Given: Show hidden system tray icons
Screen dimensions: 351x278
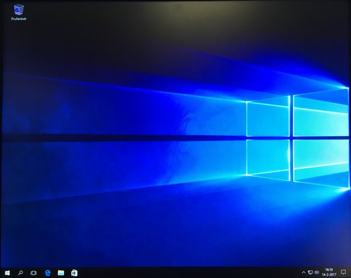Looking at the screenshot, I should pos(304,272).
